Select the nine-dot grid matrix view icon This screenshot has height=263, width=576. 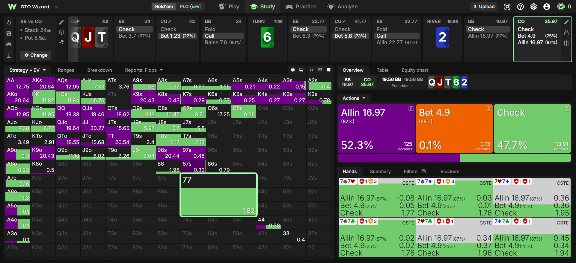pyautogui.click(x=320, y=70)
